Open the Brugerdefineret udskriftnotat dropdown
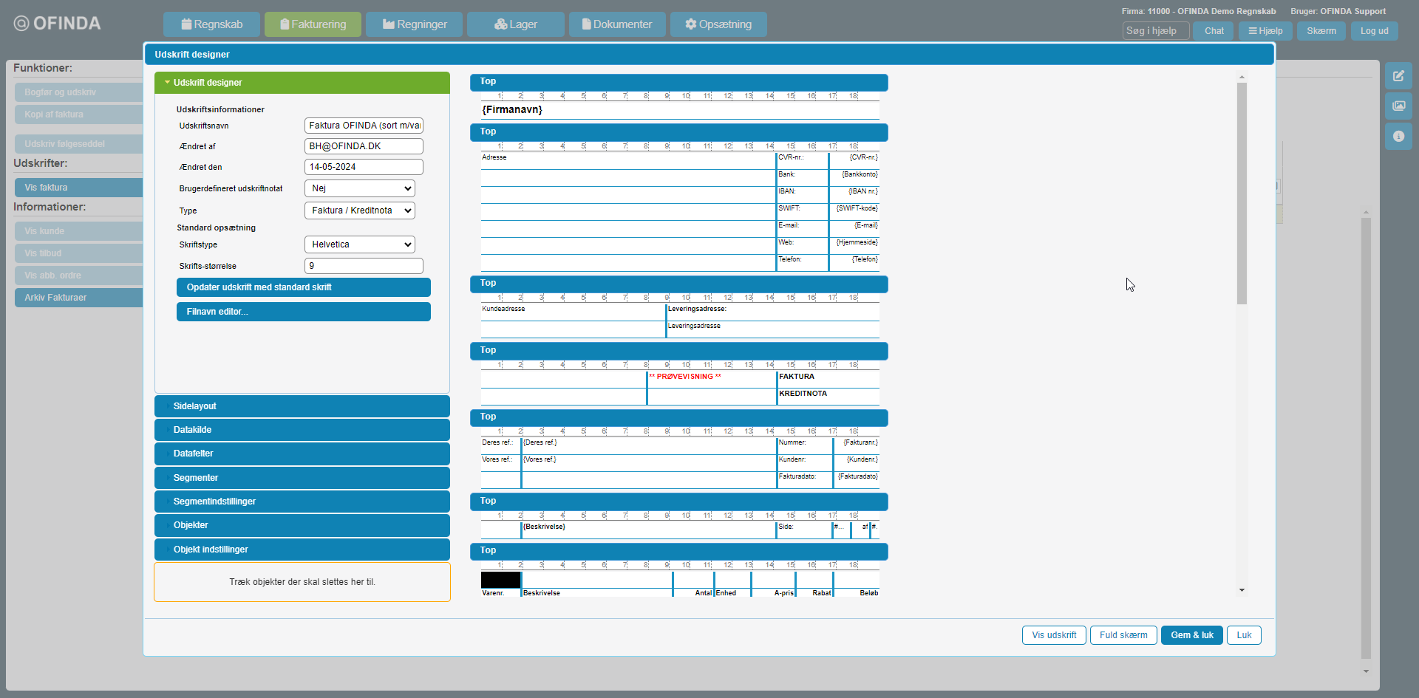Viewport: 1419px width, 698px height. [359, 188]
